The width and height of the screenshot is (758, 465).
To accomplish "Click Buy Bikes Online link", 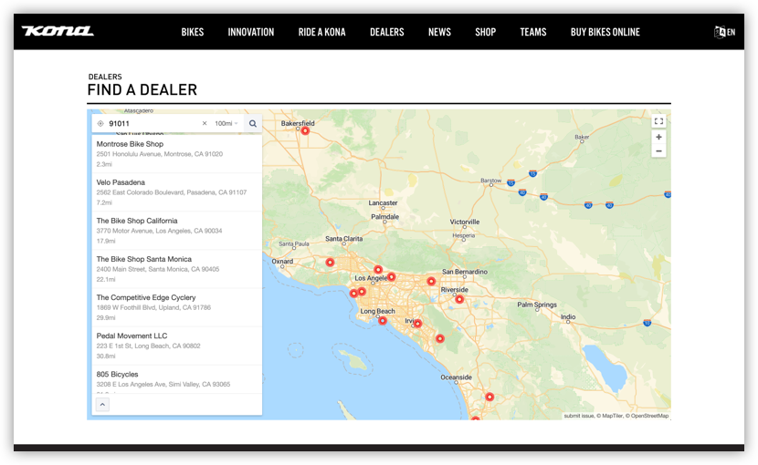I will tap(605, 32).
